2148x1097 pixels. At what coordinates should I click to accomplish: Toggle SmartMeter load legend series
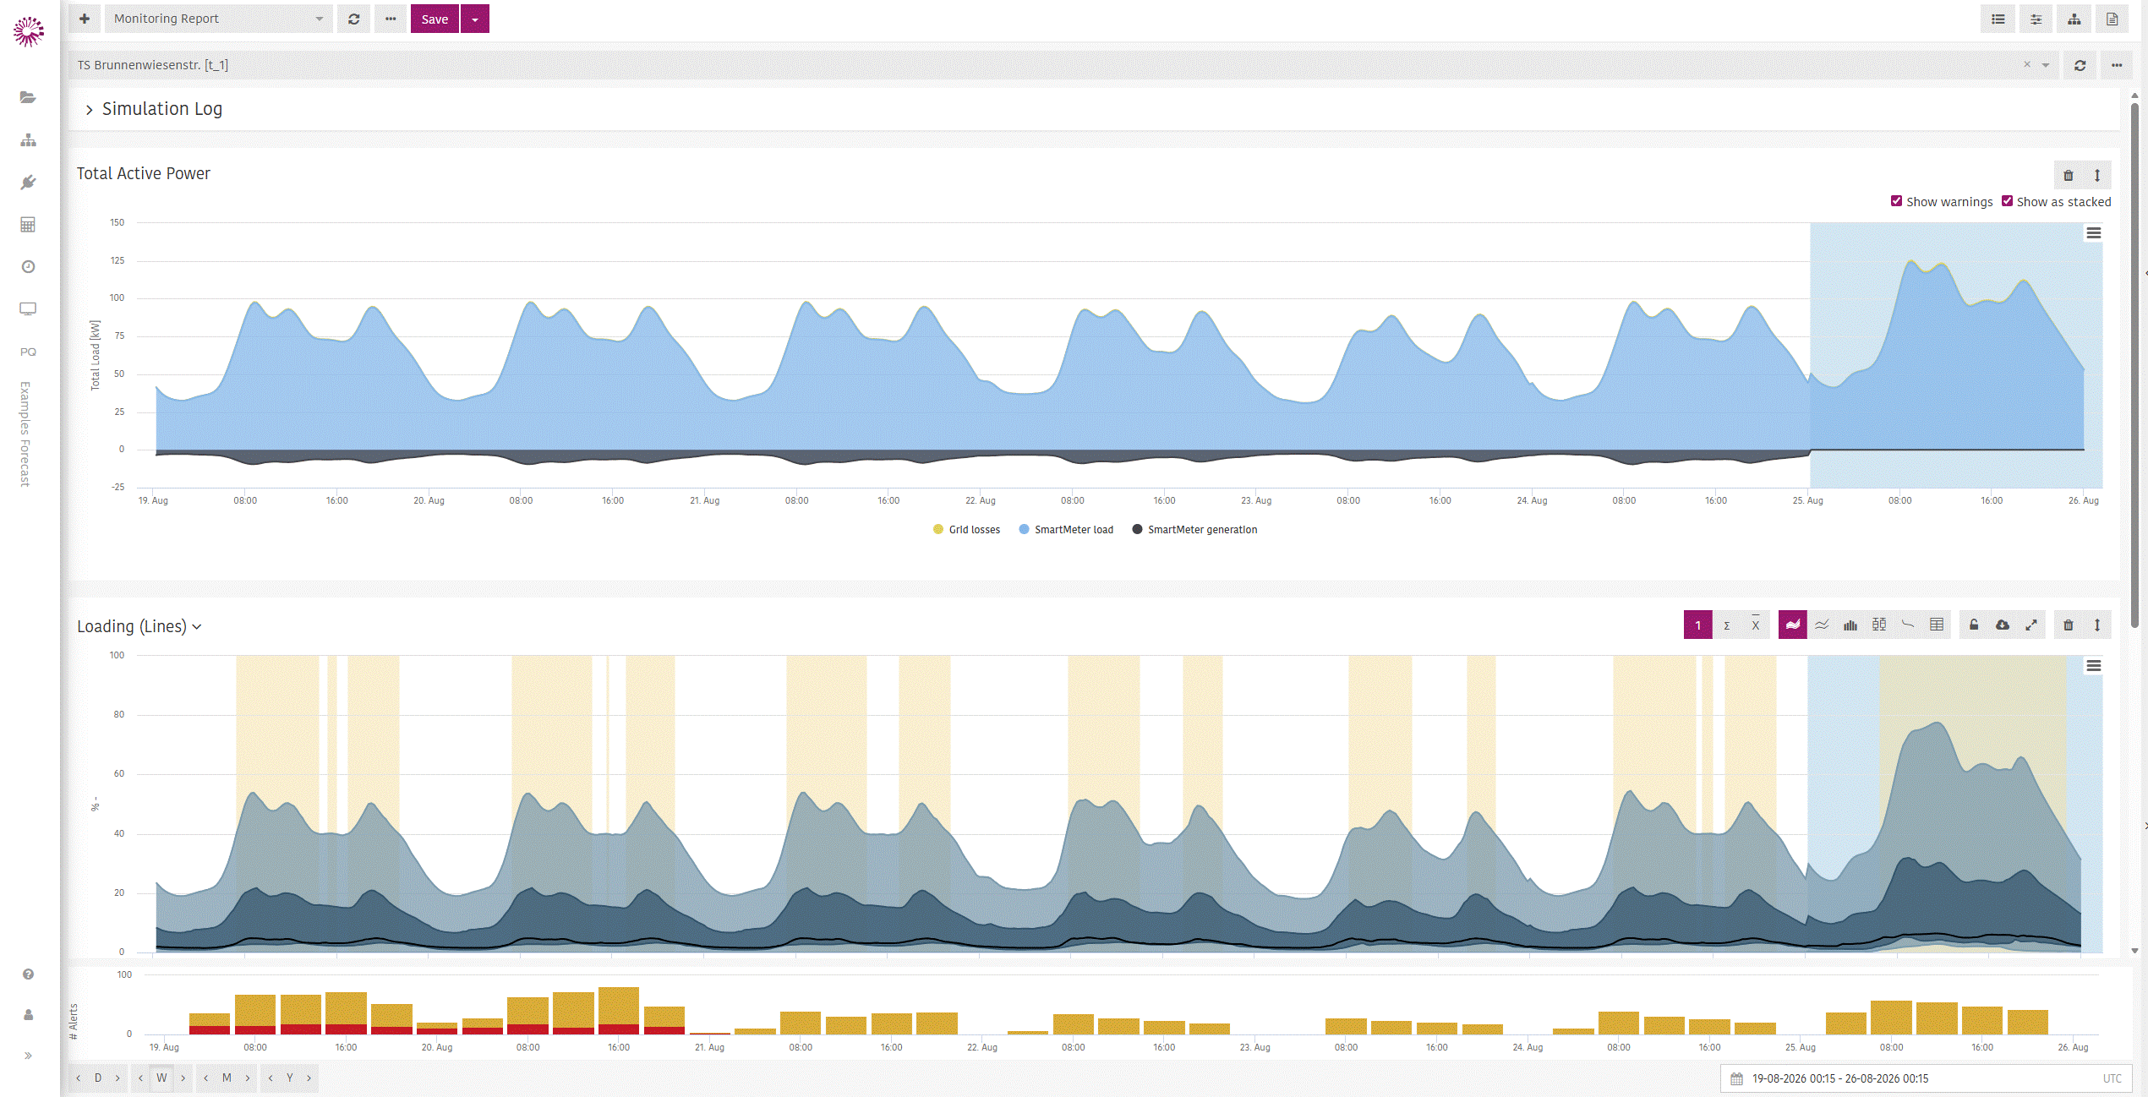[x=1067, y=530]
